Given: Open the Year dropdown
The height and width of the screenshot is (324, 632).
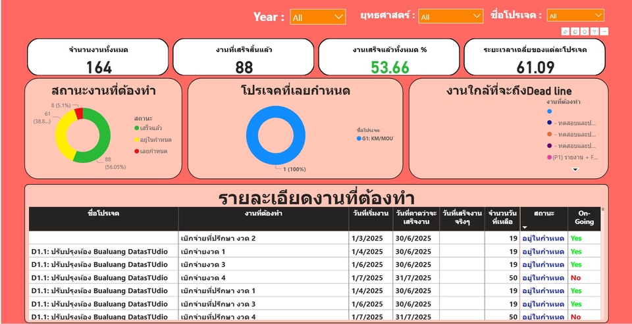Looking at the screenshot, I should [317, 17].
